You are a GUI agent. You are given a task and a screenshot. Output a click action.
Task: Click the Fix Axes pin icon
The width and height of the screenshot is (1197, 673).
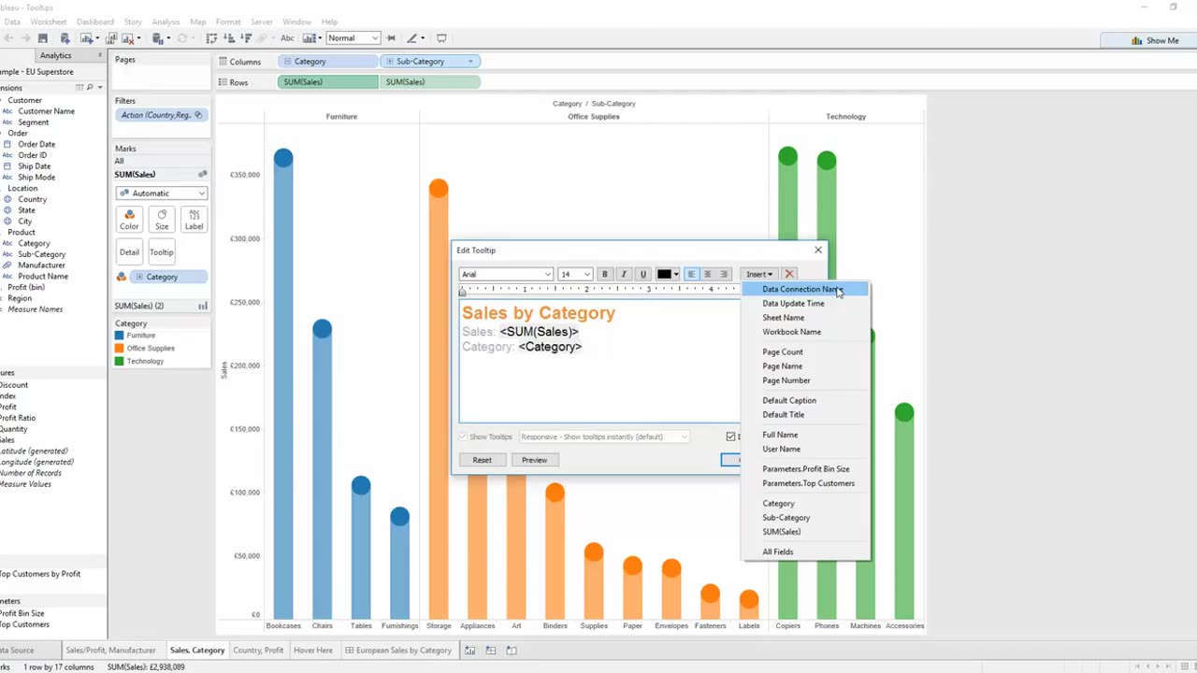pos(391,38)
